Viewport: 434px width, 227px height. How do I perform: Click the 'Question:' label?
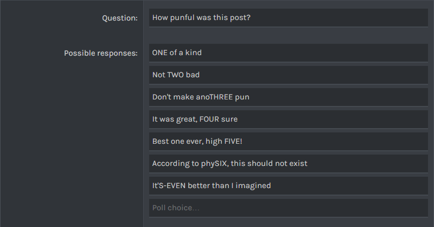coord(120,18)
